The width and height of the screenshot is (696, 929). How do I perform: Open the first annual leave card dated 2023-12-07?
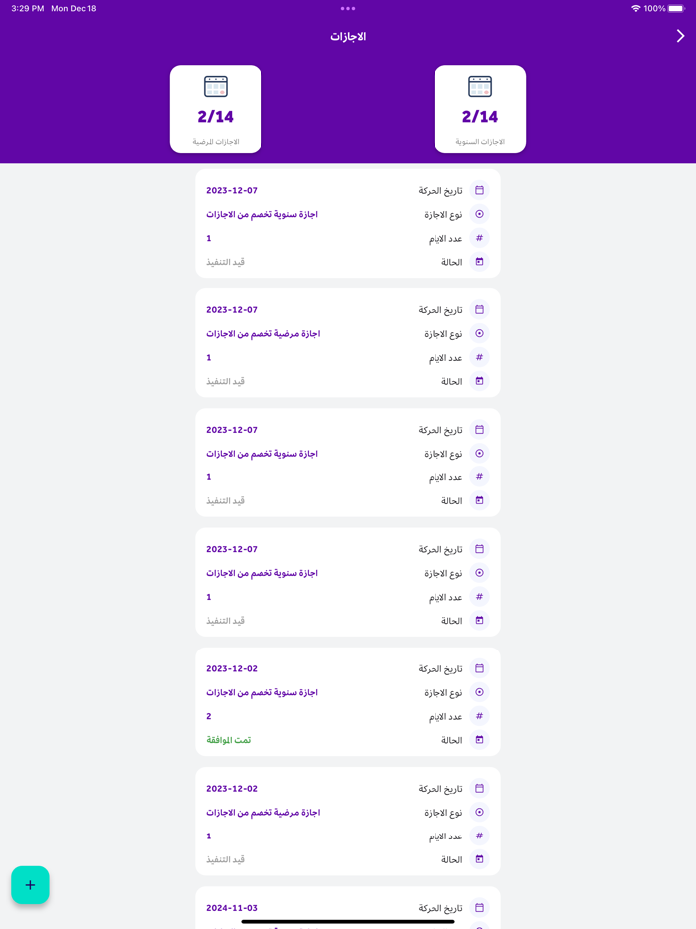(347, 225)
